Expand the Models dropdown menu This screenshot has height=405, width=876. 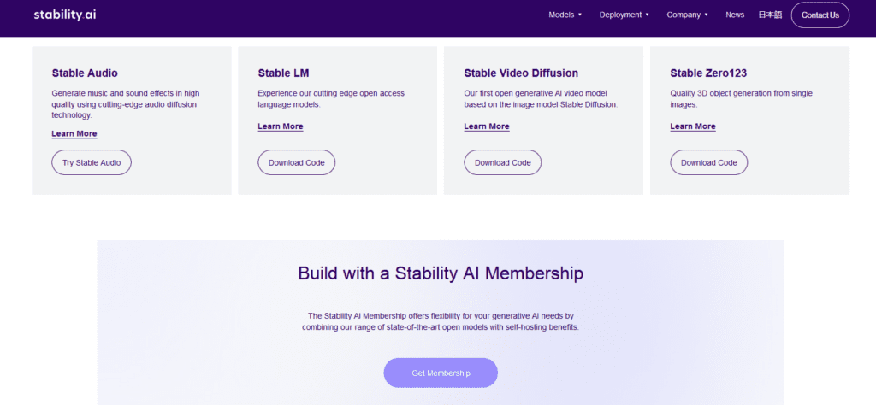(x=565, y=15)
